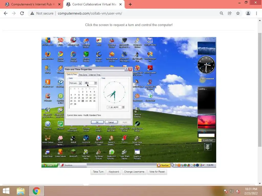Open the Maxthon browser icon
The height and width of the screenshot is (196, 262).
click(x=48, y=125)
